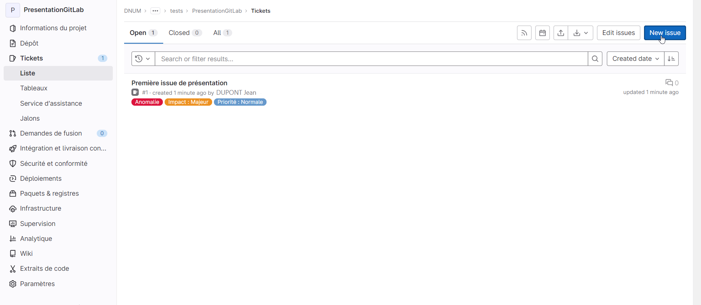Screen dimensions: 701x305
Task: Click the calendar subscription icon
Action: pyautogui.click(x=542, y=33)
